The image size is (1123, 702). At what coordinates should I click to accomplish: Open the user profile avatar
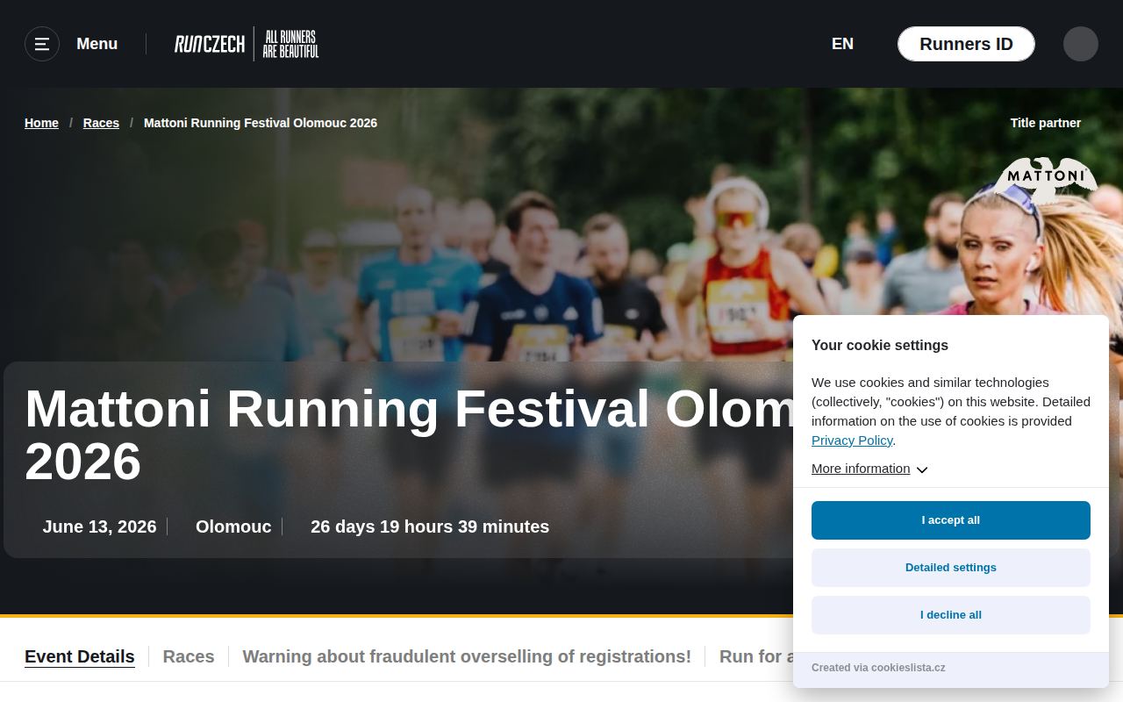(1081, 44)
